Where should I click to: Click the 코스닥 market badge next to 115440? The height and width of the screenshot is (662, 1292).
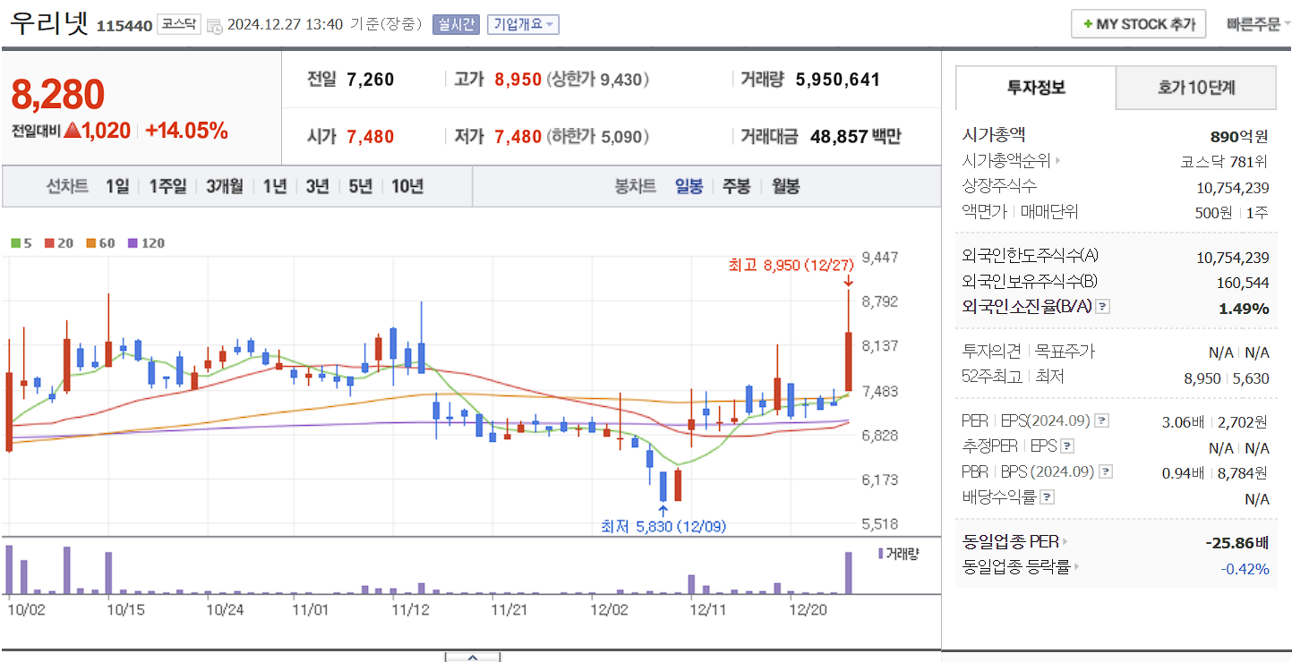[179, 22]
